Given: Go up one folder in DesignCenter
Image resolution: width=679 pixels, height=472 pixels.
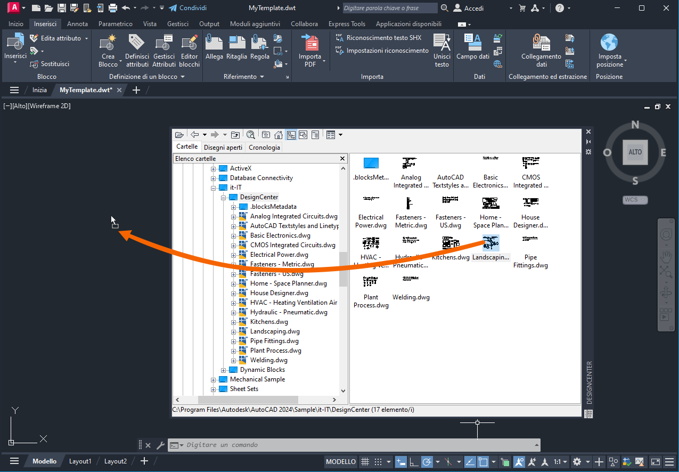Looking at the screenshot, I should click(x=235, y=135).
